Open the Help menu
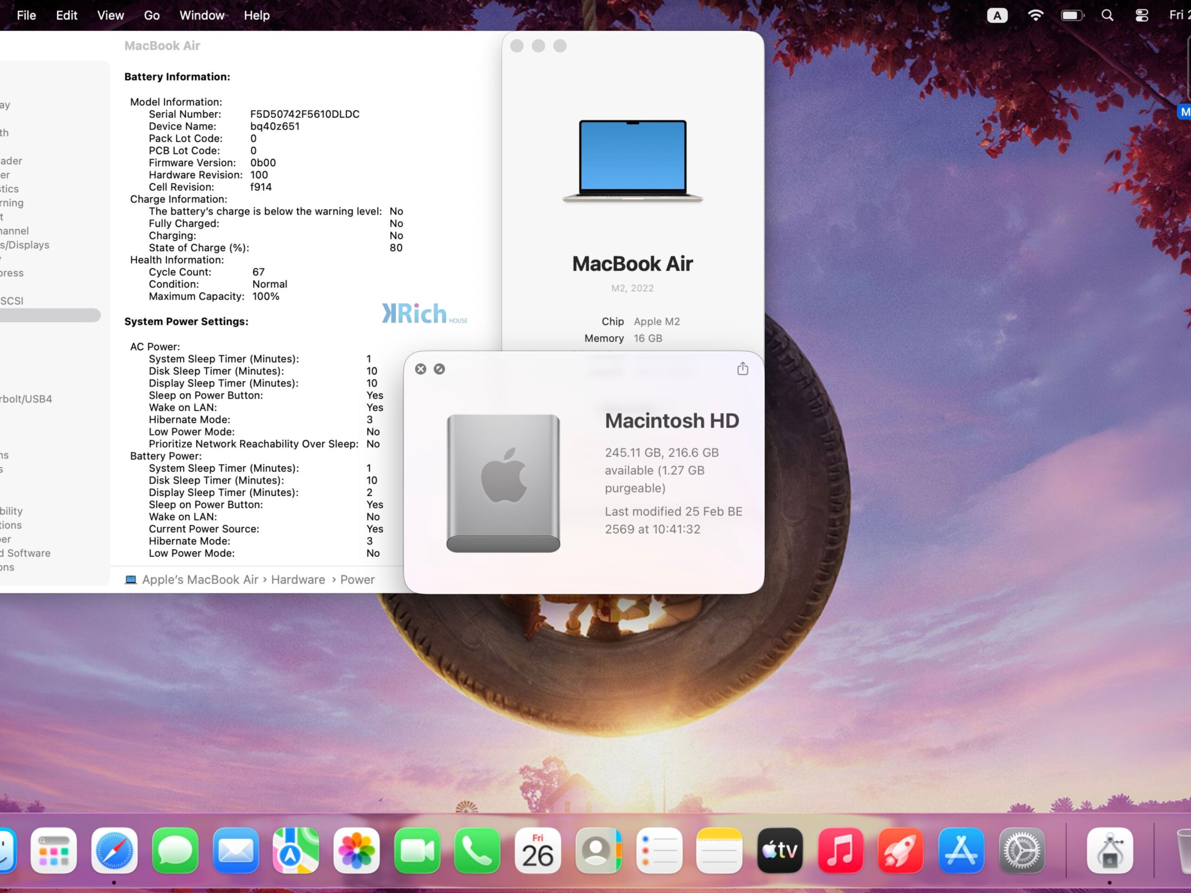This screenshot has width=1191, height=893. point(257,15)
